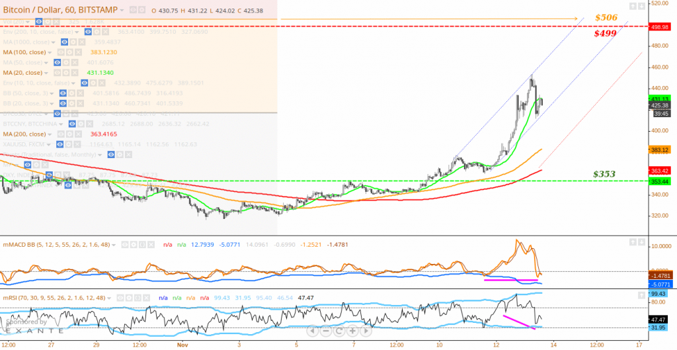Open format settings for MA (1000, close)
Screen dimensions: 677x350
tap(73, 42)
